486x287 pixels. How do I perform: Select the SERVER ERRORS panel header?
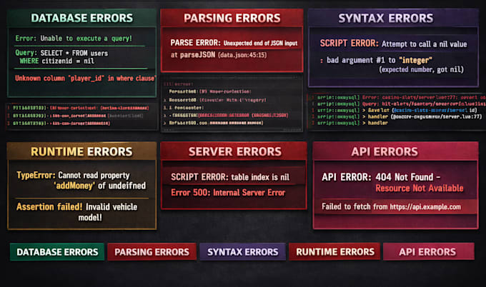coord(234,151)
